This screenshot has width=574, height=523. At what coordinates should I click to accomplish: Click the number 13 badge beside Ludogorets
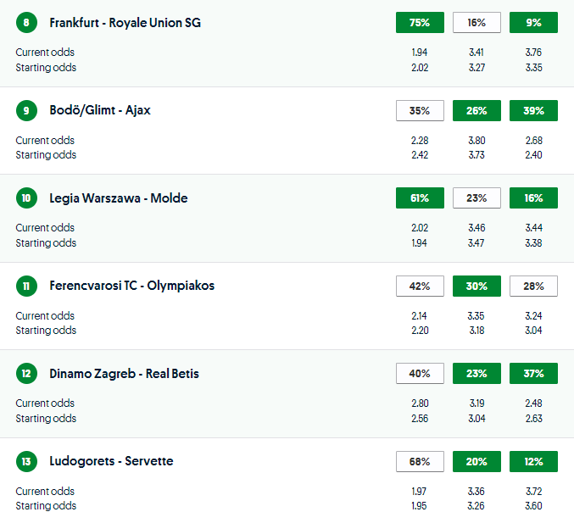(26, 461)
